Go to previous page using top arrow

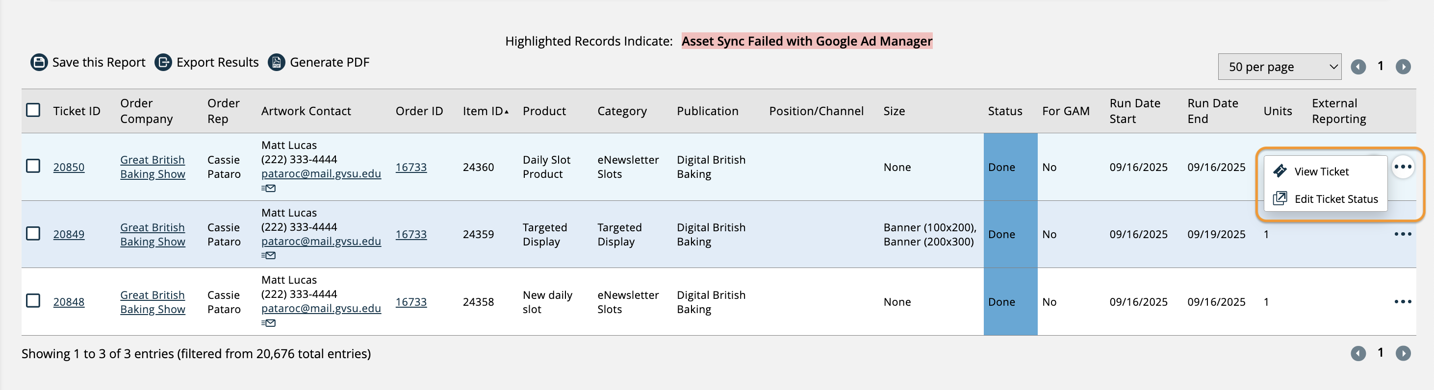(x=1358, y=67)
